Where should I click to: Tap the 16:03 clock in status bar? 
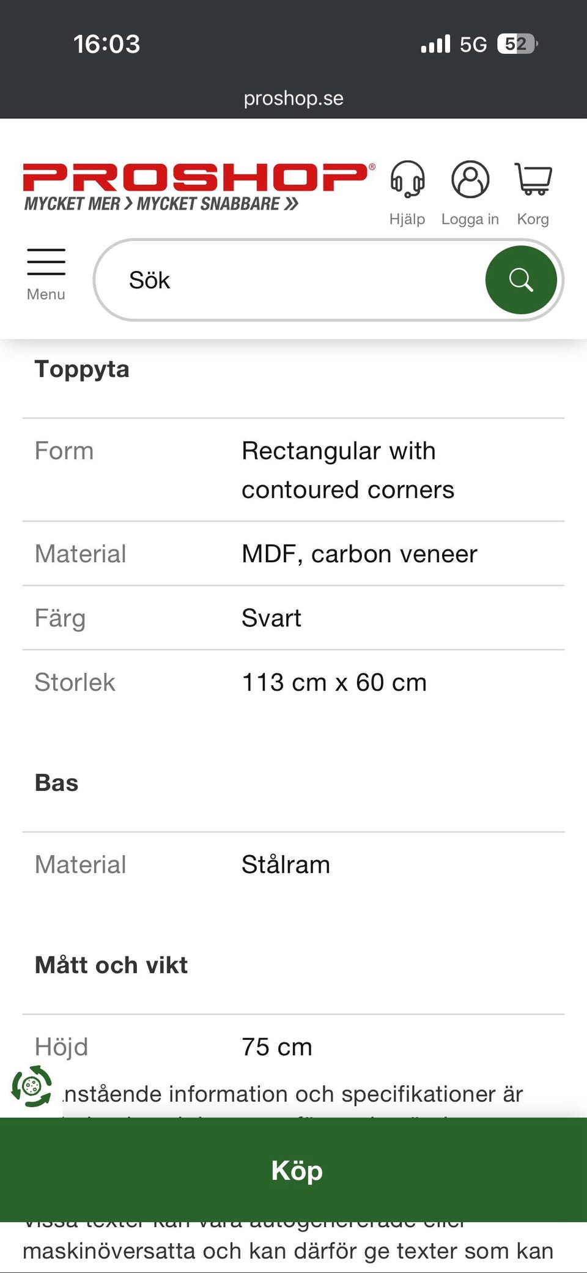point(106,44)
